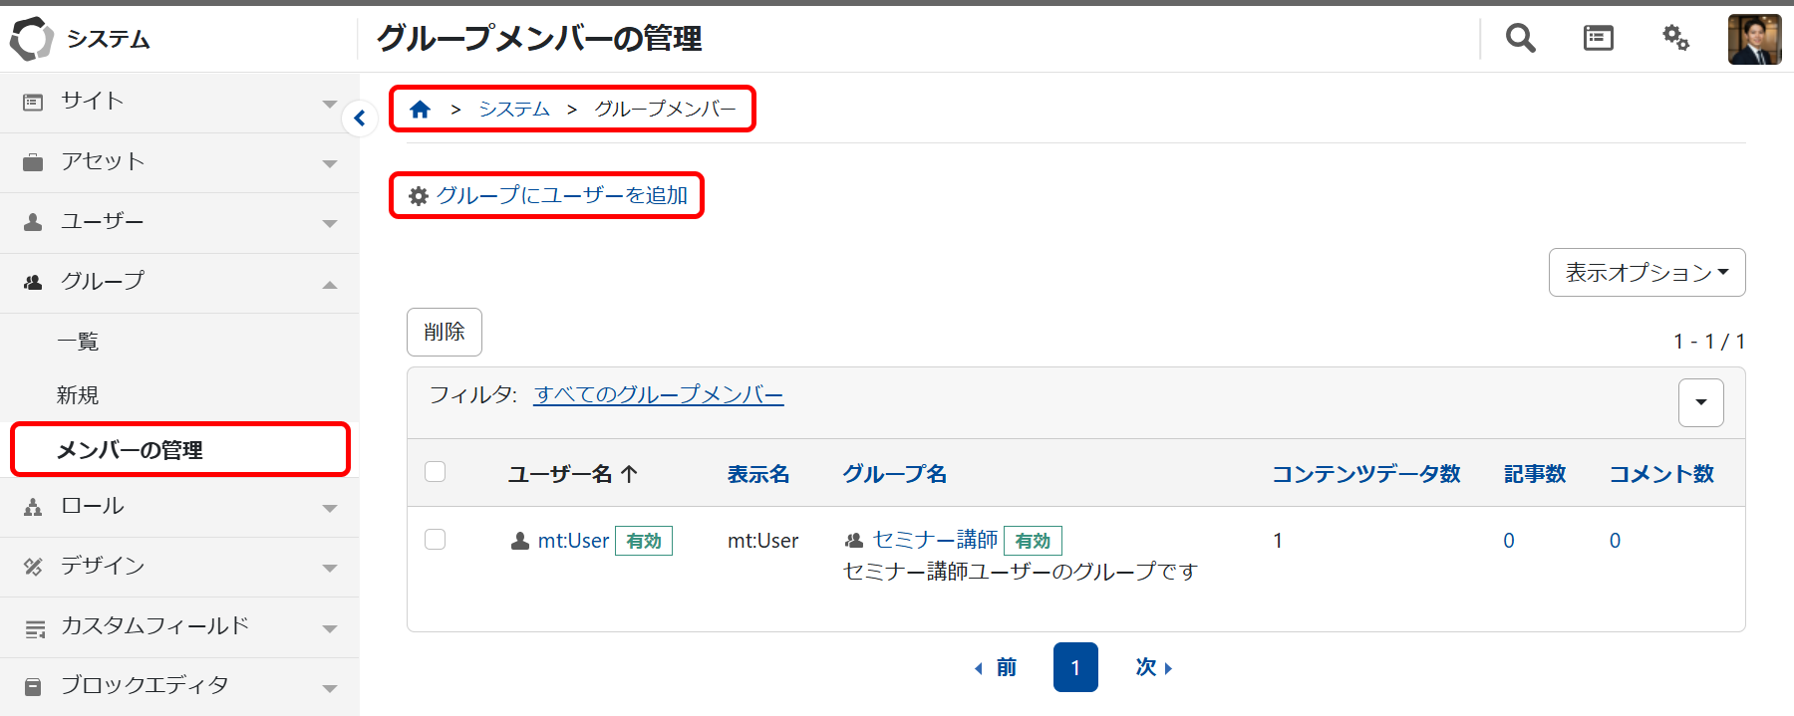Click the search magnifier icon
1794x716 pixels.
click(1520, 39)
